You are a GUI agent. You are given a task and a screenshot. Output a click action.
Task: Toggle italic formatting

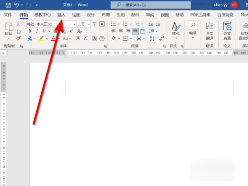coord(37,31)
